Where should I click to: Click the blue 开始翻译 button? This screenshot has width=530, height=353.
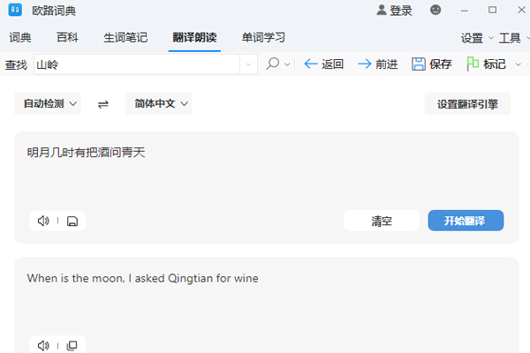pyautogui.click(x=466, y=221)
